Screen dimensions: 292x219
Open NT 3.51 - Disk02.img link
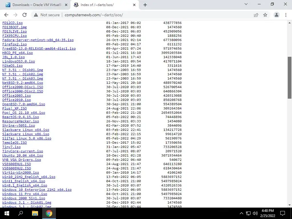pos(23,74)
